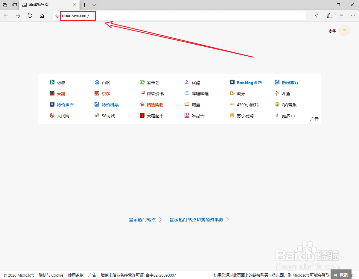The height and width of the screenshot is (279, 359).
Task: Click the © 2020 Microsoft text
Action: point(19,275)
